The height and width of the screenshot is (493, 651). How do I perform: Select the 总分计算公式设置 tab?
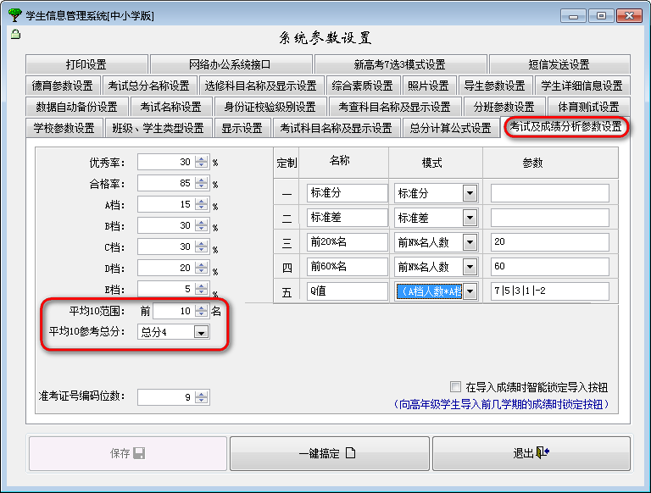(x=450, y=128)
